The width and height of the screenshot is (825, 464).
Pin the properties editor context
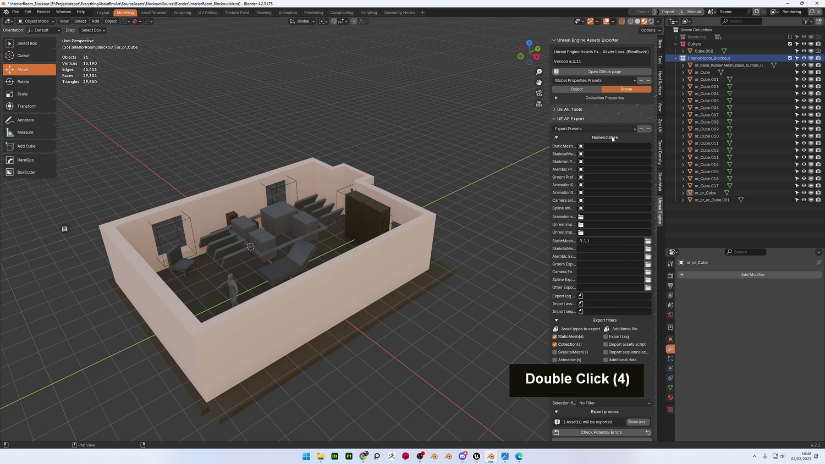tap(818, 263)
